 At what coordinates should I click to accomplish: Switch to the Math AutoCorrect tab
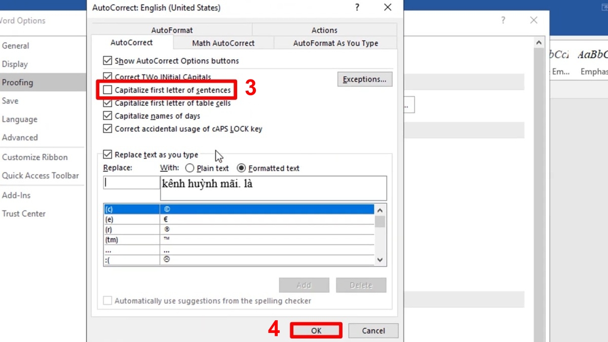coord(223,43)
